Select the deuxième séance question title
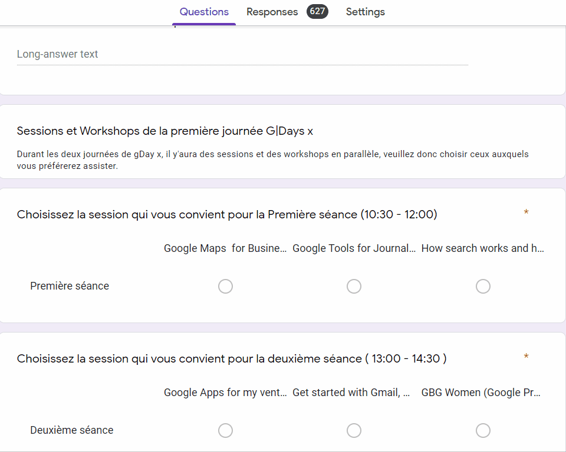566x452 pixels. [232, 359]
